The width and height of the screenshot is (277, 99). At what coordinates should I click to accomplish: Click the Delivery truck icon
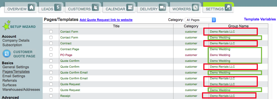tap(162, 7)
